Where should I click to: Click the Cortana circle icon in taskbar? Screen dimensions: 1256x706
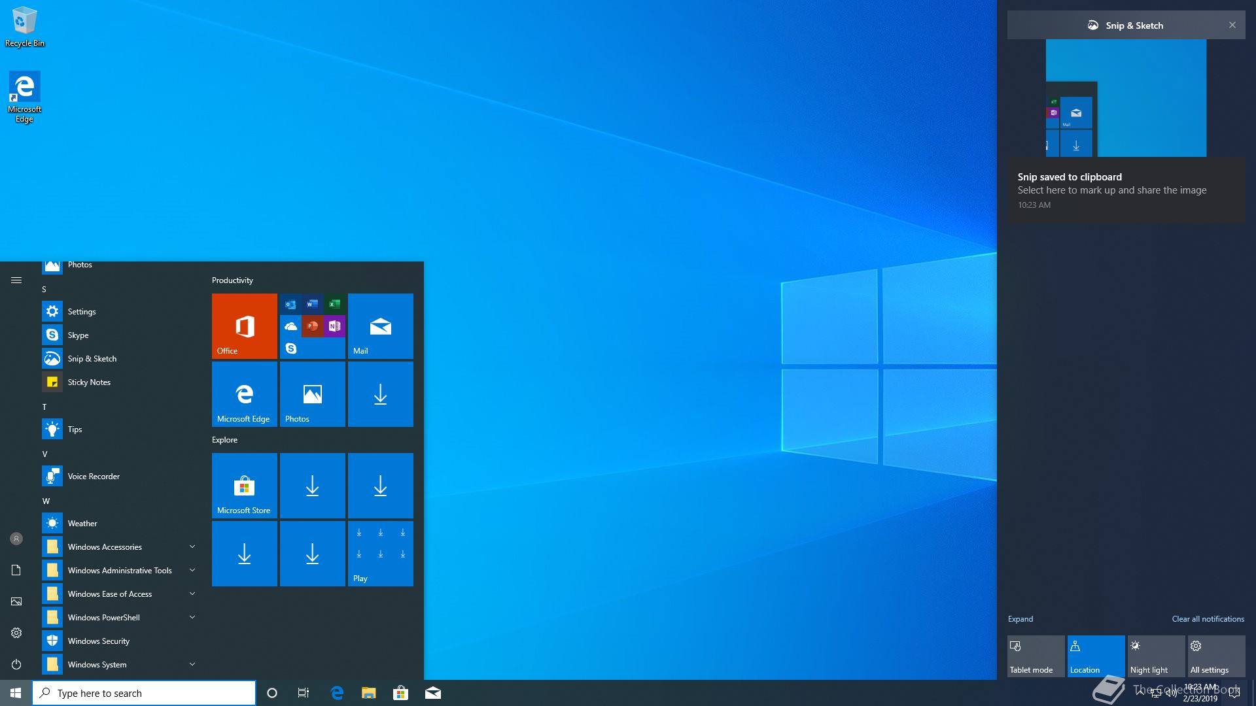[x=272, y=693]
